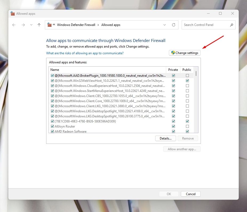The image size is (247, 212).
Task: Go to Windows Defender Firewall breadcrumb
Action: 76,25
